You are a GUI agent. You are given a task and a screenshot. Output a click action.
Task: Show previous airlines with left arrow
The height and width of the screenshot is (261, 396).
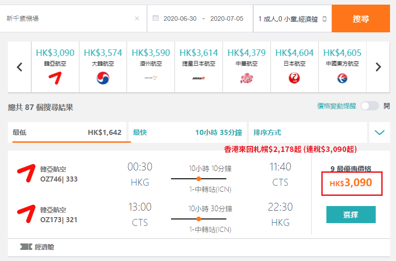tap(19, 67)
